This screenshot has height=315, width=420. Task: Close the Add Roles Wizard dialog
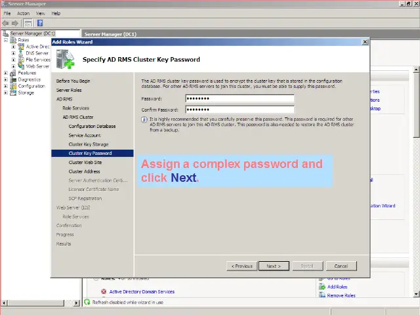tap(365, 42)
